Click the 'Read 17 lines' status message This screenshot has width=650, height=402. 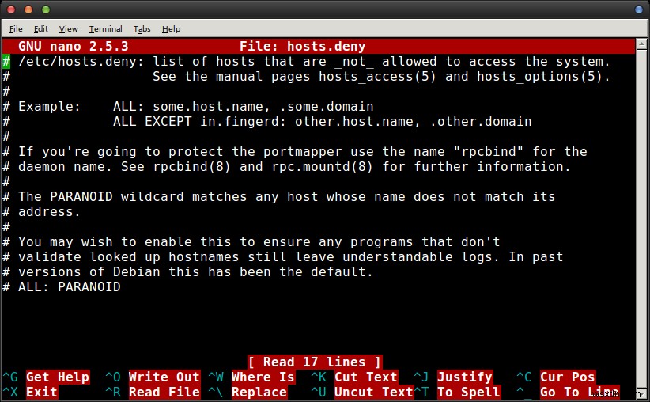(314, 362)
